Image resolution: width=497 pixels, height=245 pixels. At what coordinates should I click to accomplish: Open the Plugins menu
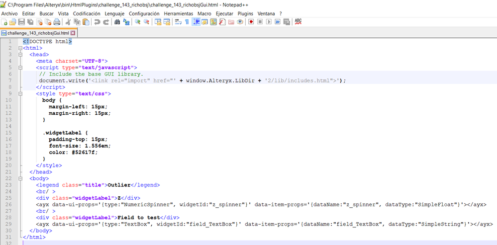click(245, 13)
